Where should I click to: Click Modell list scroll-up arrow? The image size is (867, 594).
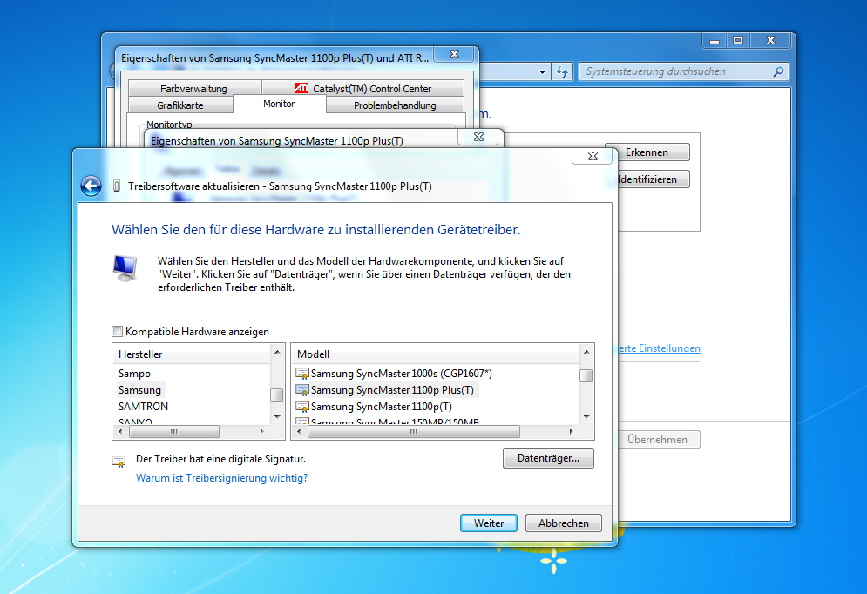pyautogui.click(x=586, y=352)
